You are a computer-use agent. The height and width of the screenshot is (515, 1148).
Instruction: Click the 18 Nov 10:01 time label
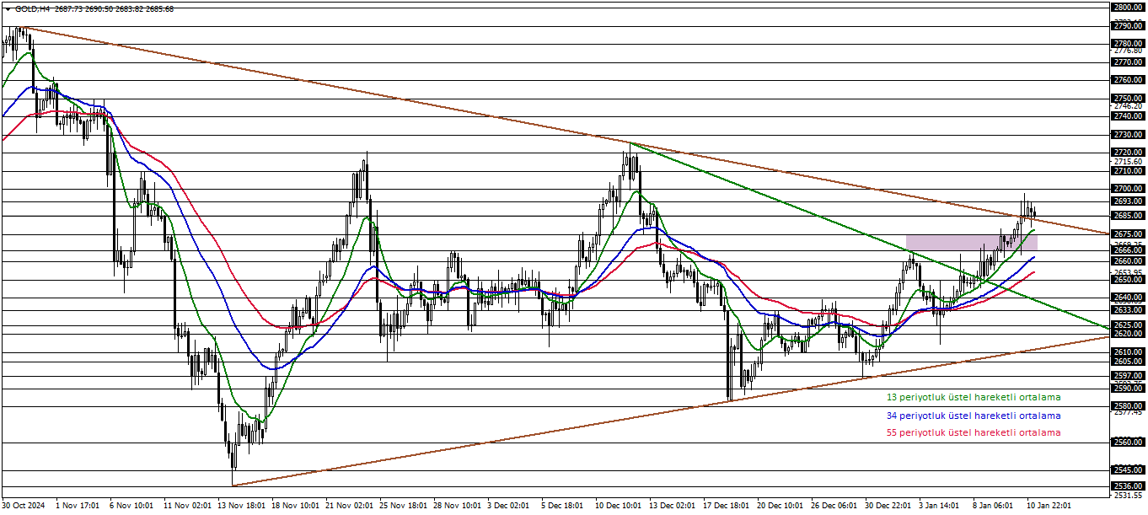(296, 506)
